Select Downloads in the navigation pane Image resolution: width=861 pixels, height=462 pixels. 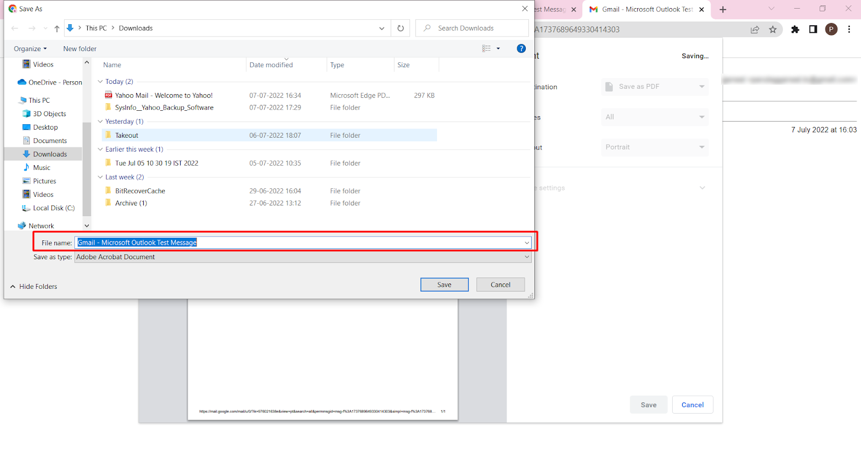click(45, 154)
